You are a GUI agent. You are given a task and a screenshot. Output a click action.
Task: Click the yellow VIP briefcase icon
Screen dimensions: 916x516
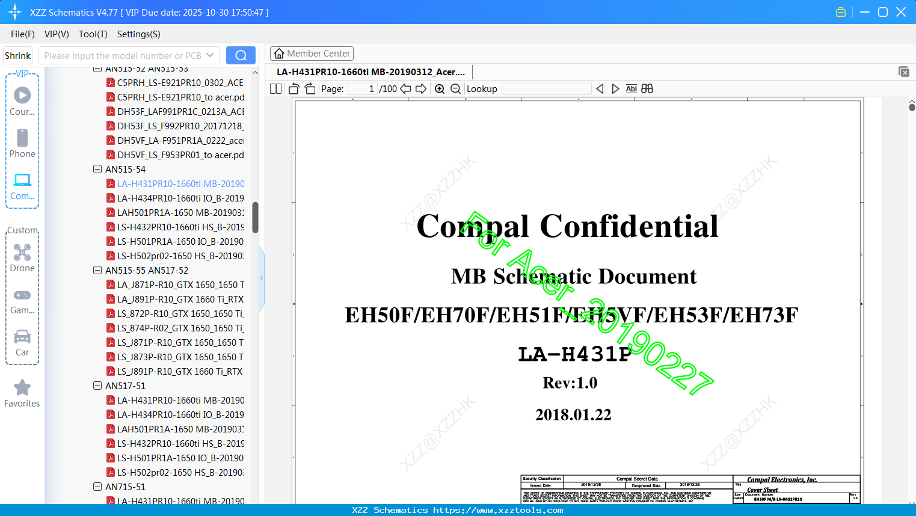[841, 12]
